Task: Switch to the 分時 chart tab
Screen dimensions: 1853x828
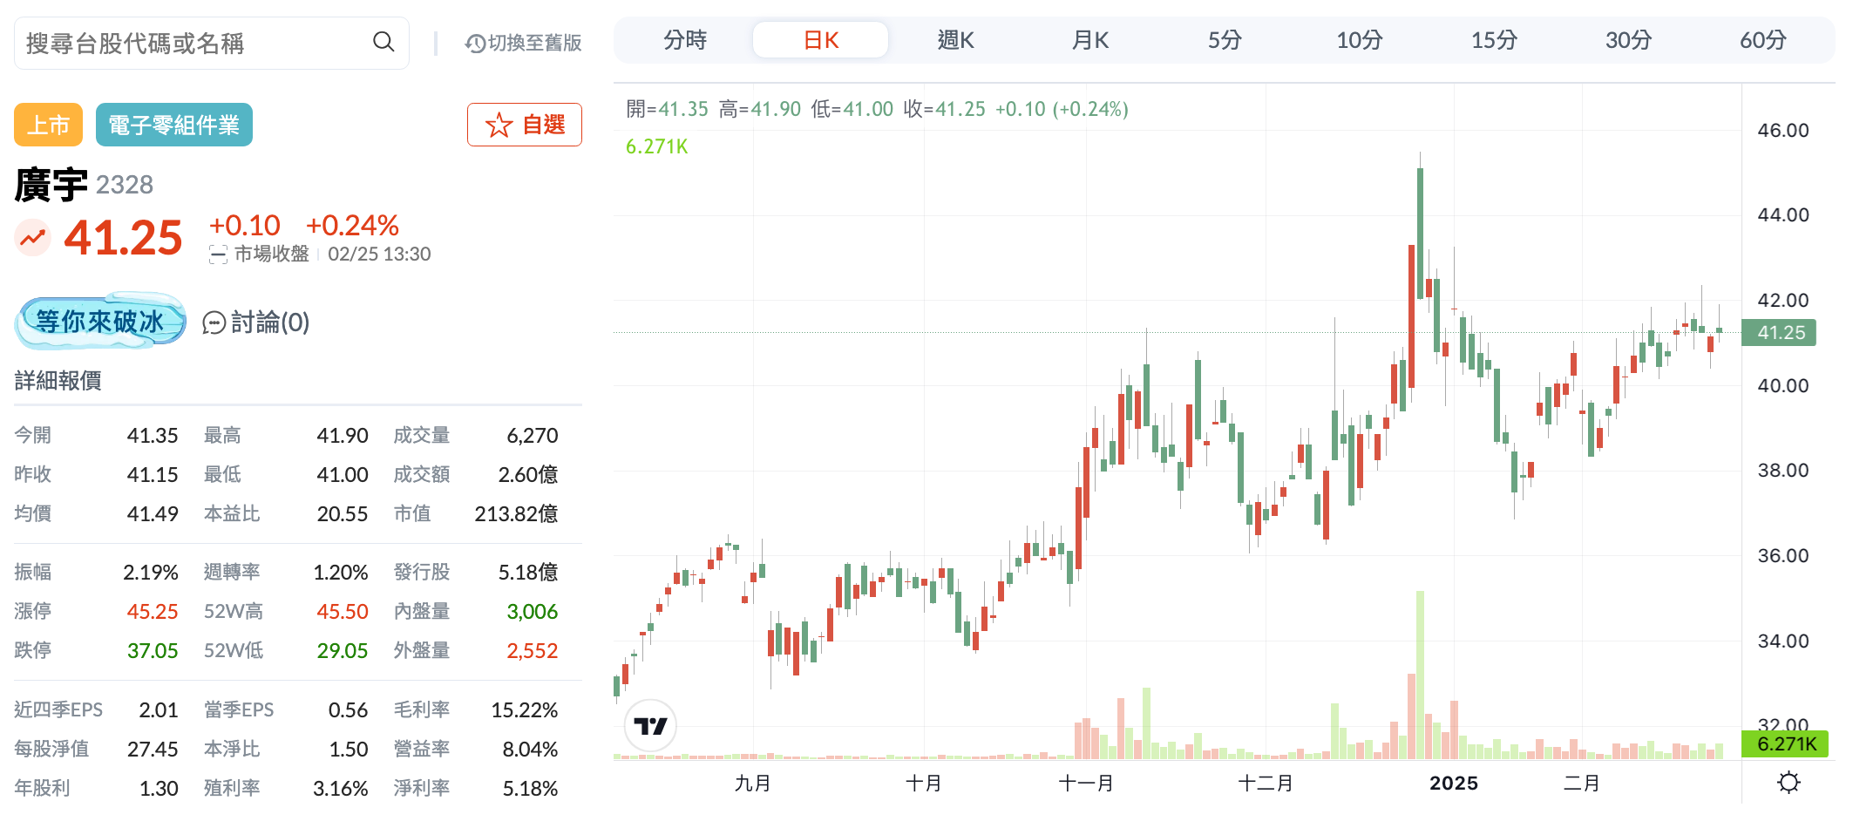Action: point(685,40)
